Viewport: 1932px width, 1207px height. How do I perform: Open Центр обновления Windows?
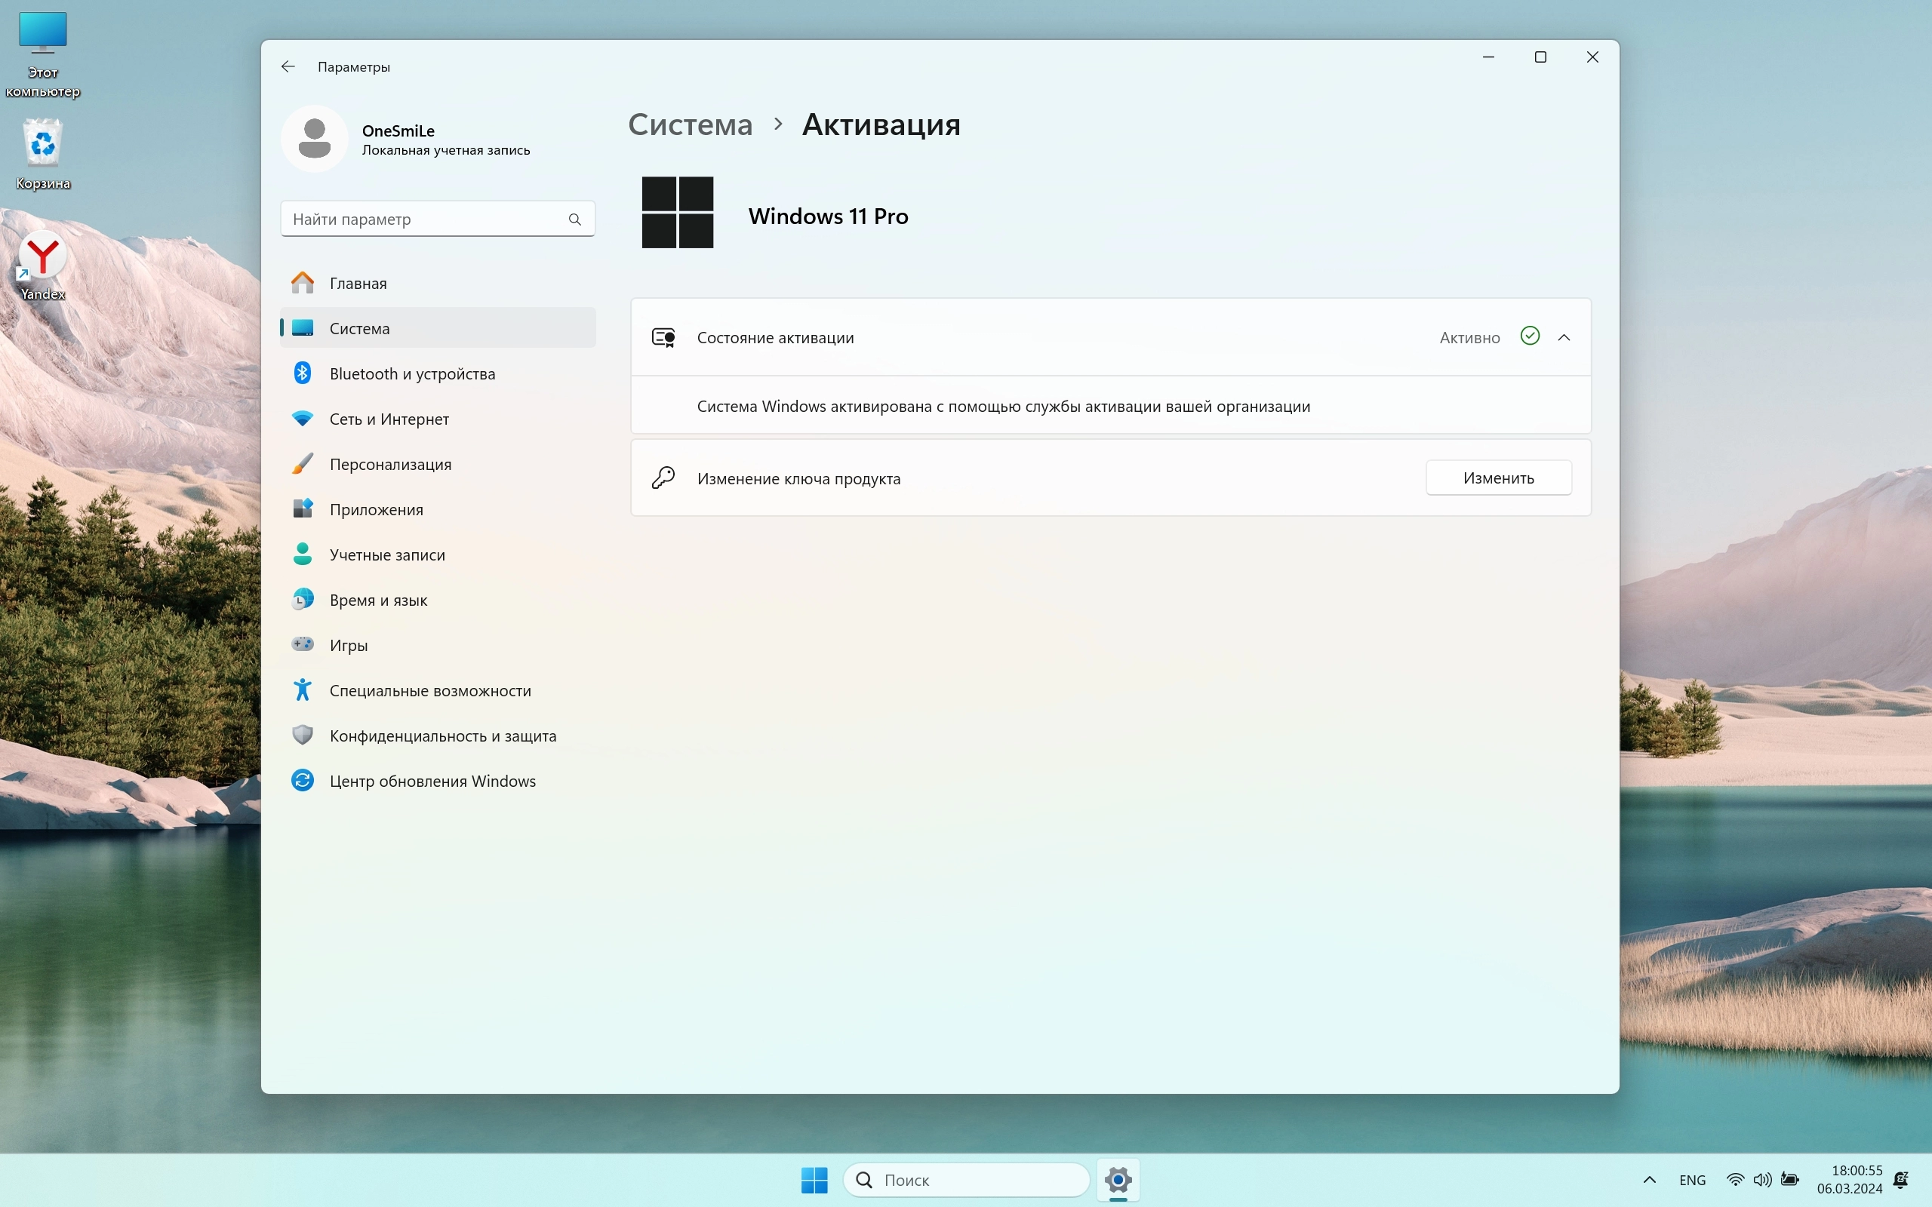pyautogui.click(x=432, y=781)
